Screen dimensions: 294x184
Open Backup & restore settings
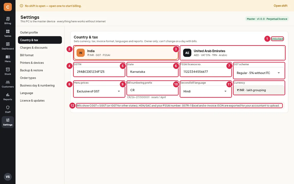coord(40,70)
